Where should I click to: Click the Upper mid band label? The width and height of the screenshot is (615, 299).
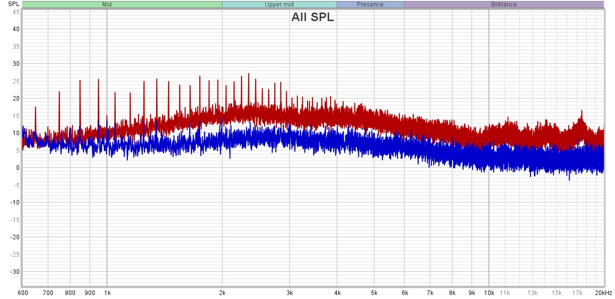click(x=279, y=5)
